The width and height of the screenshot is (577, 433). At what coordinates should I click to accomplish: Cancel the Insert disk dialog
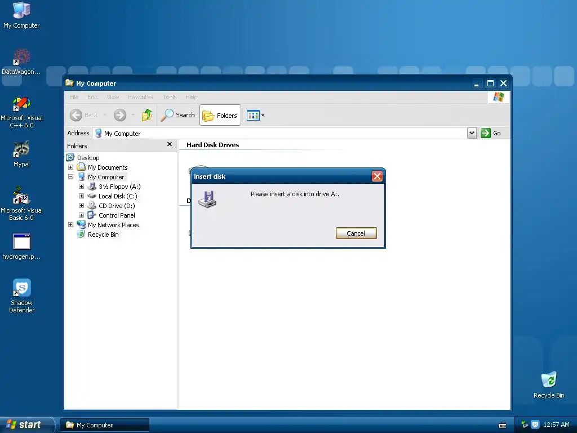pyautogui.click(x=356, y=233)
